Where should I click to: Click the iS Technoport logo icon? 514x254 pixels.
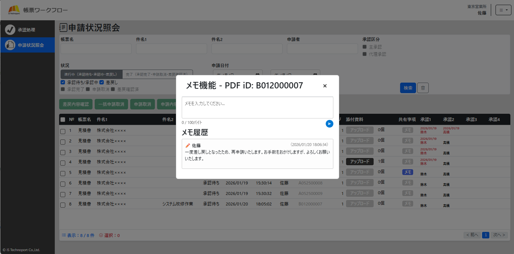(14, 10)
